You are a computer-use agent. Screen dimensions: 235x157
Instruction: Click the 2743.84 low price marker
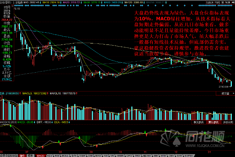click(223, 86)
